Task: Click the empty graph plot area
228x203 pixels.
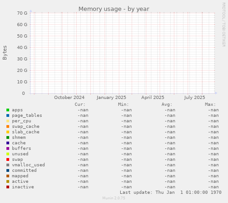Action: 122,53
